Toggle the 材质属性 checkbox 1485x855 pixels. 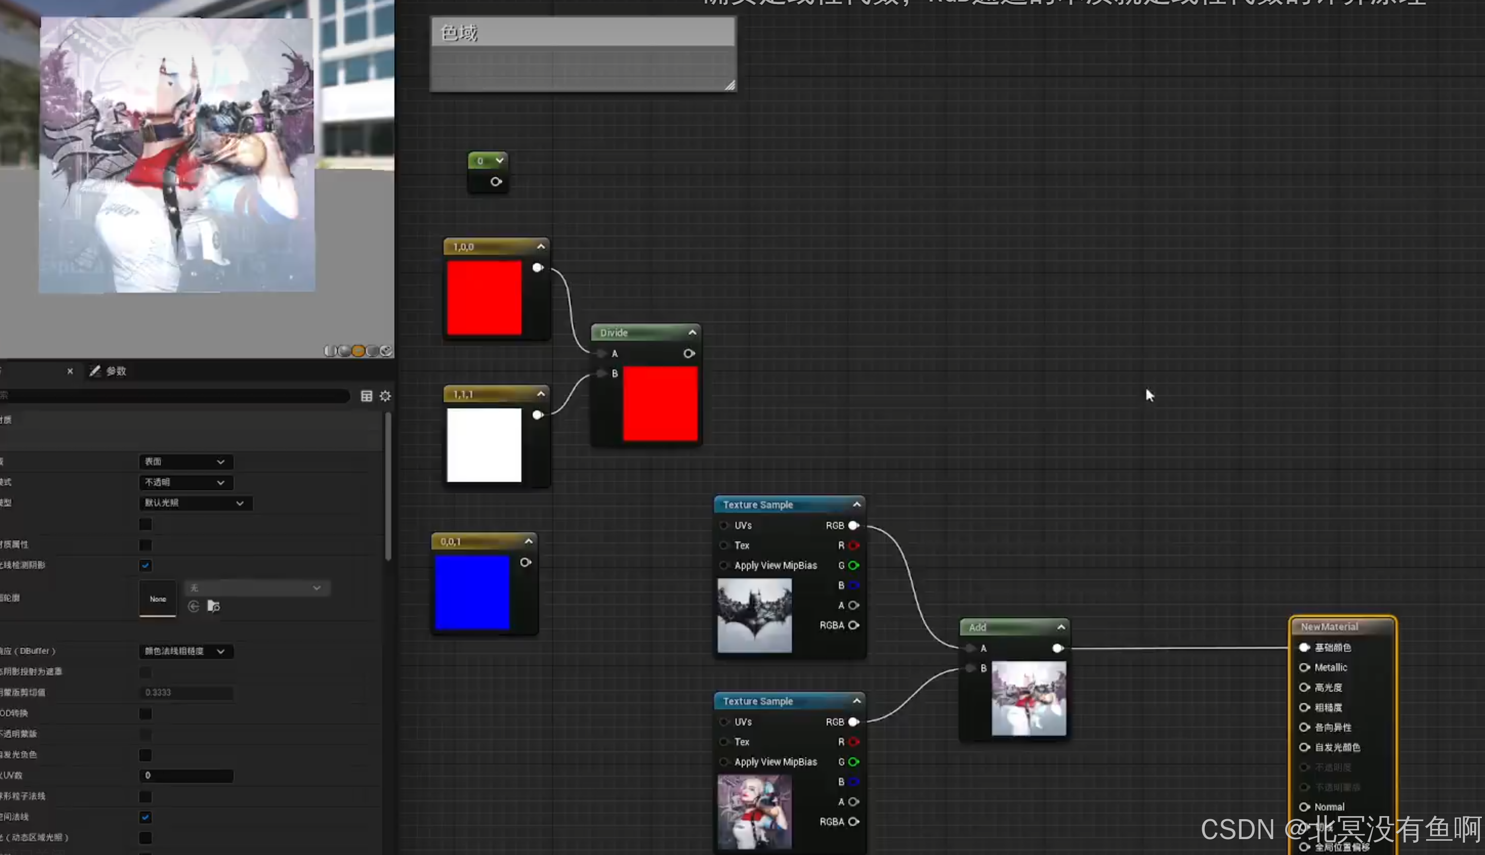pos(145,545)
